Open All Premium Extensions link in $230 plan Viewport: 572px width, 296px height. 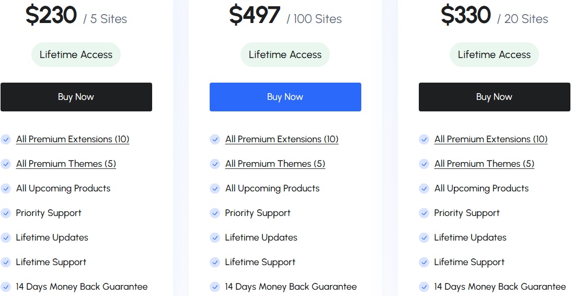[73, 139]
